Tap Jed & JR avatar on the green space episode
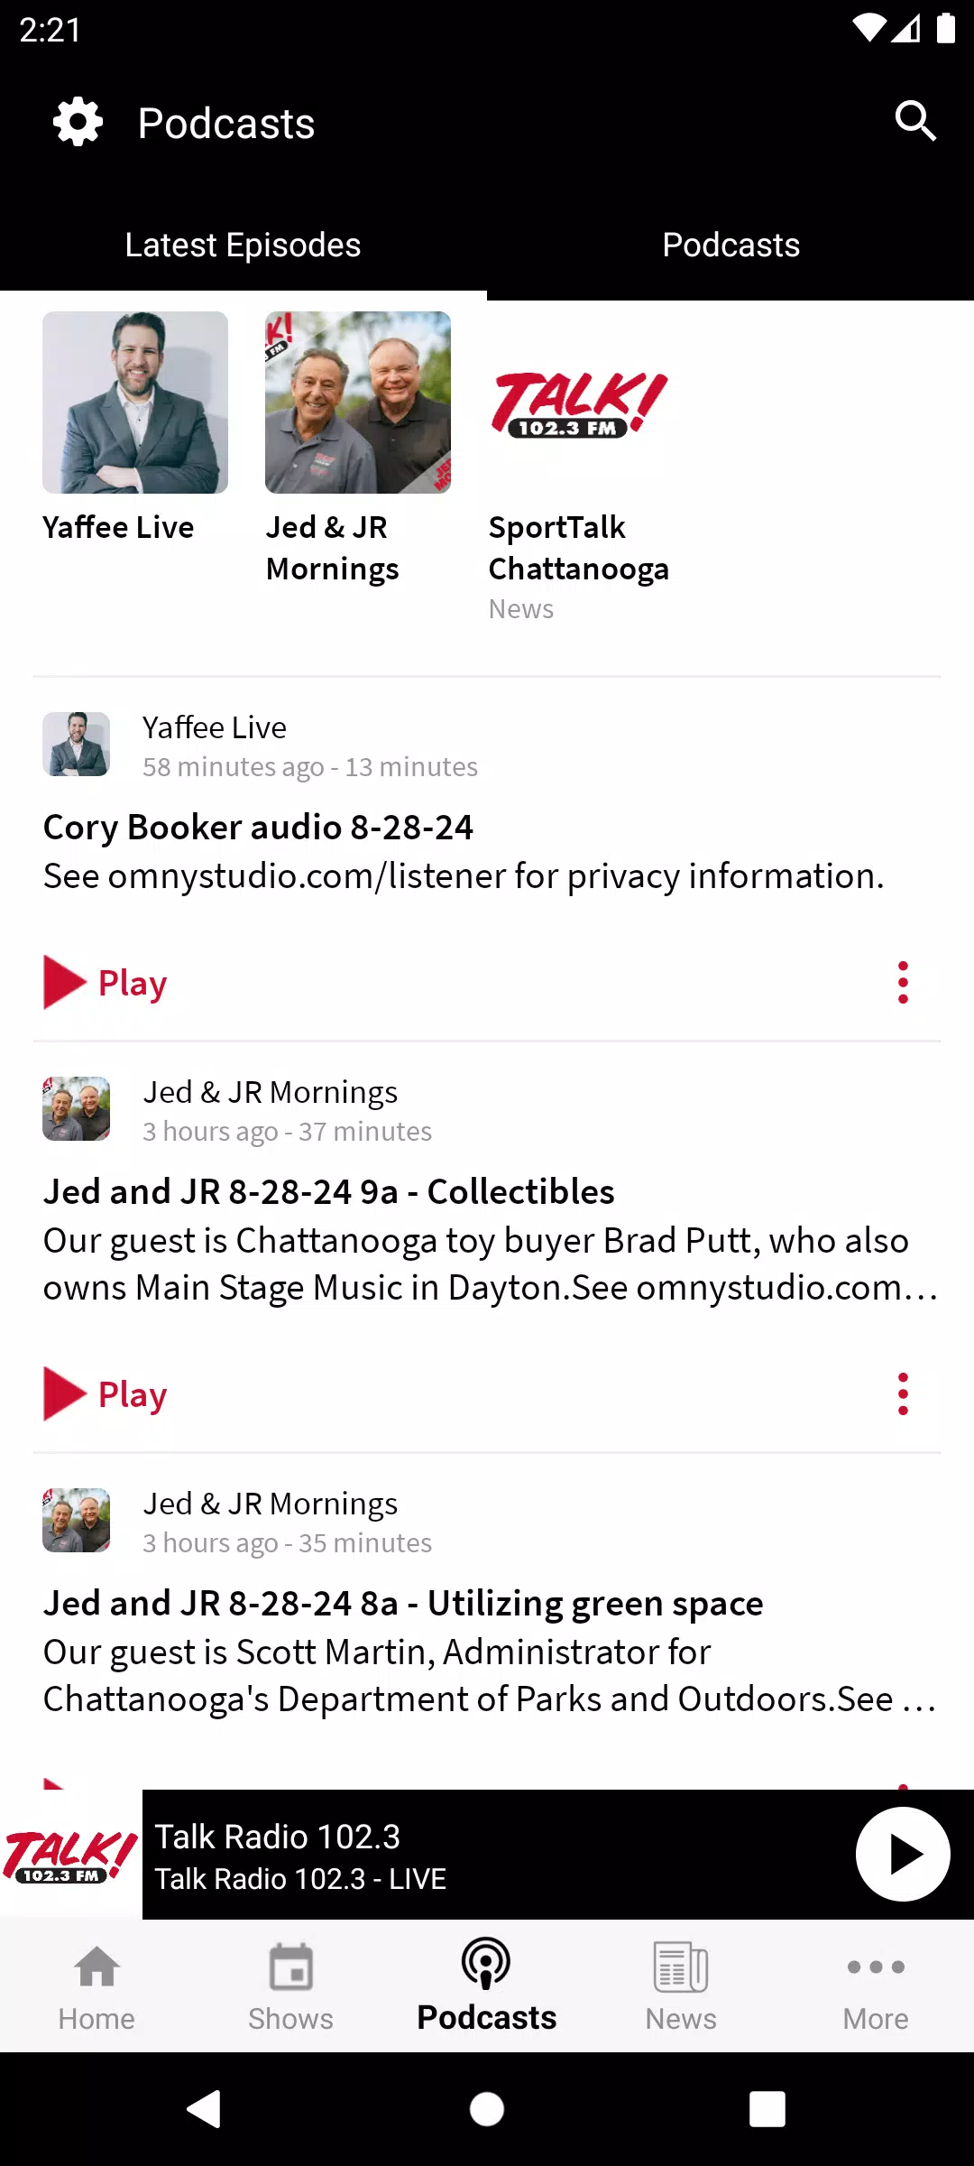This screenshot has width=974, height=2166. [77, 1521]
